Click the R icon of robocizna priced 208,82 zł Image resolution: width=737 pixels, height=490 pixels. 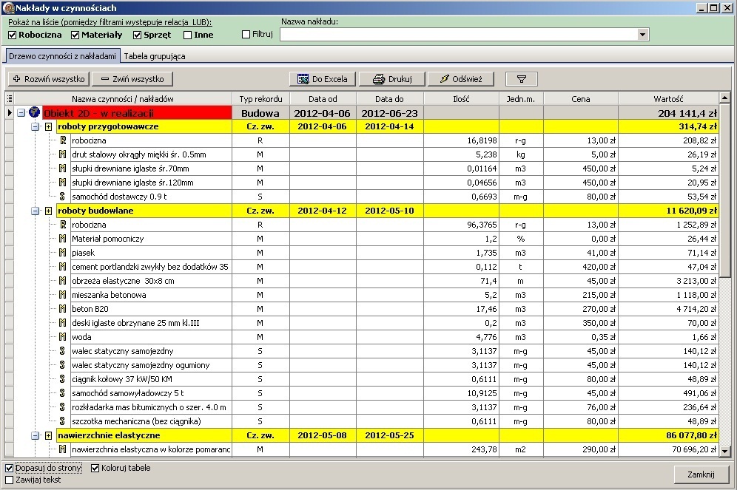(x=63, y=140)
